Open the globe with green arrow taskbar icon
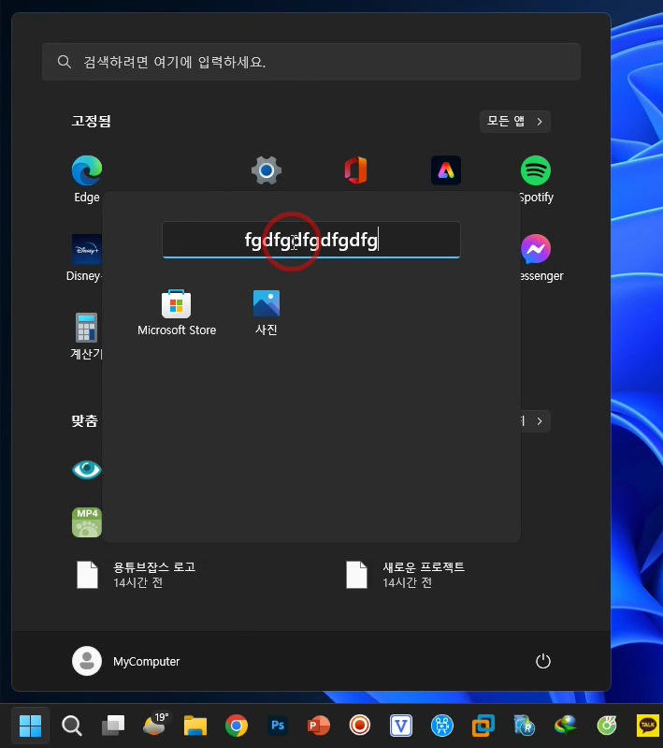This screenshot has width=663, height=748. [x=566, y=726]
